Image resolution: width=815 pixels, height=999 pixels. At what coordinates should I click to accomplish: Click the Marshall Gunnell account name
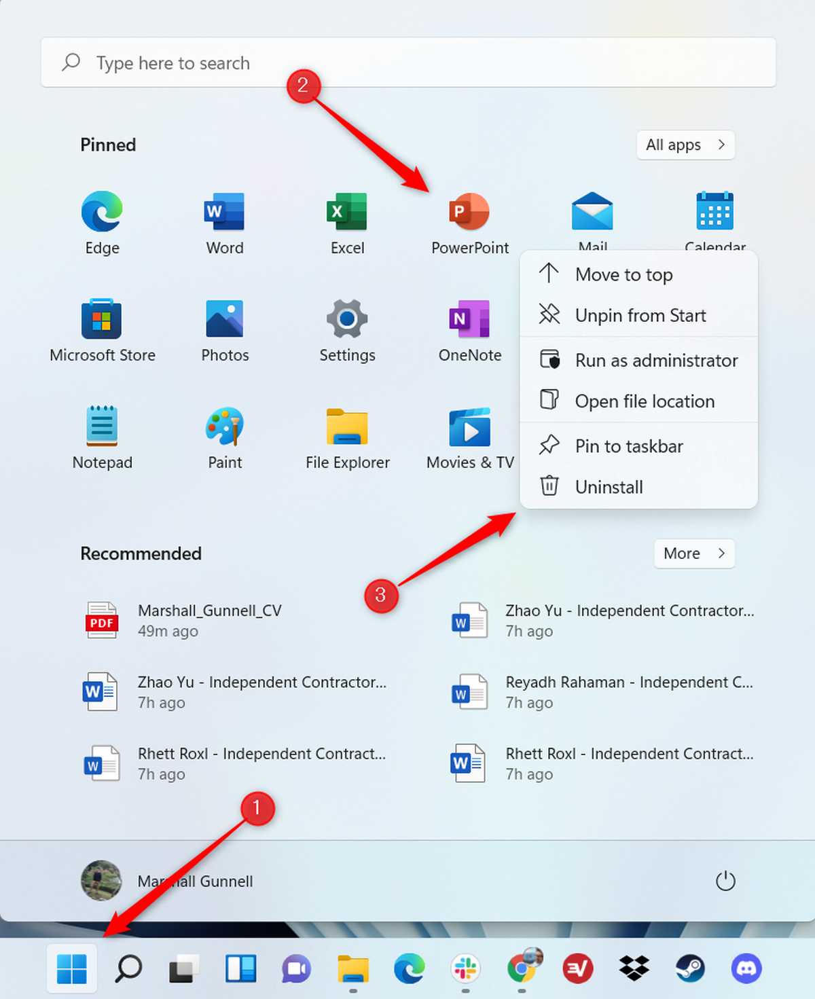[196, 881]
